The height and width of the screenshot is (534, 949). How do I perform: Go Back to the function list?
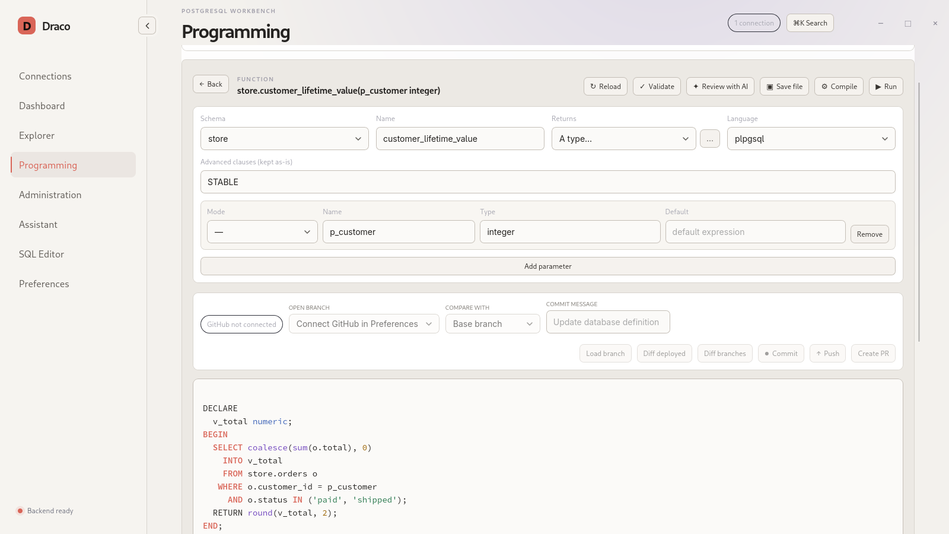click(x=211, y=84)
